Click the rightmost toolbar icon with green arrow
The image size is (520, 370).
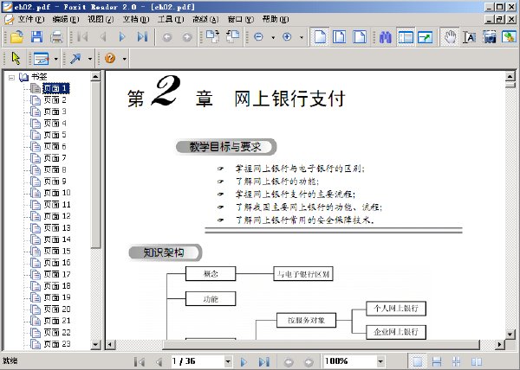point(509,36)
